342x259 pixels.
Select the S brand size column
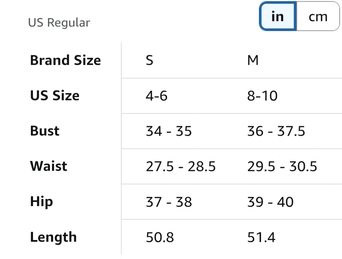click(x=150, y=60)
